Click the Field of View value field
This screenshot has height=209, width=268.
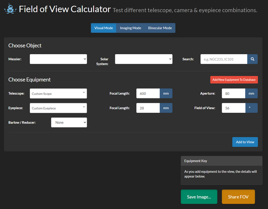click(234, 108)
